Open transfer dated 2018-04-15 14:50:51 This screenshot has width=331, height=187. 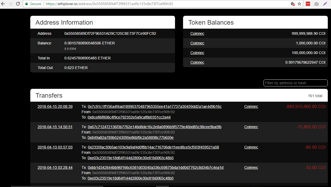(55, 127)
